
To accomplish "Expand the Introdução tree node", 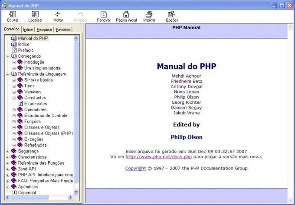I will click(14, 62).
